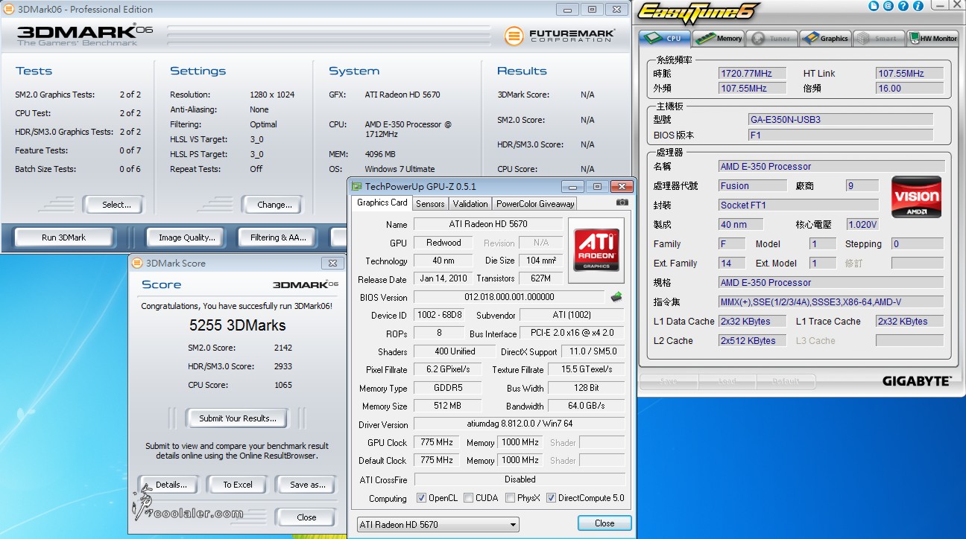
Task: Click GPU-Z screenshot camera icon
Action: point(622,202)
